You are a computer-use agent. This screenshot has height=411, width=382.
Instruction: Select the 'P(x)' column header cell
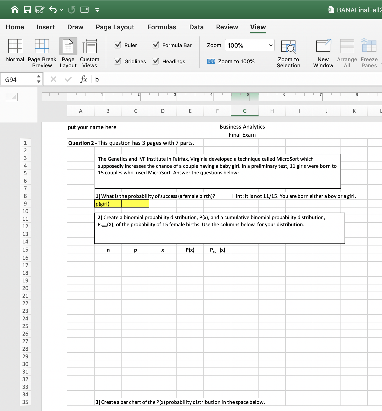[x=190, y=250]
